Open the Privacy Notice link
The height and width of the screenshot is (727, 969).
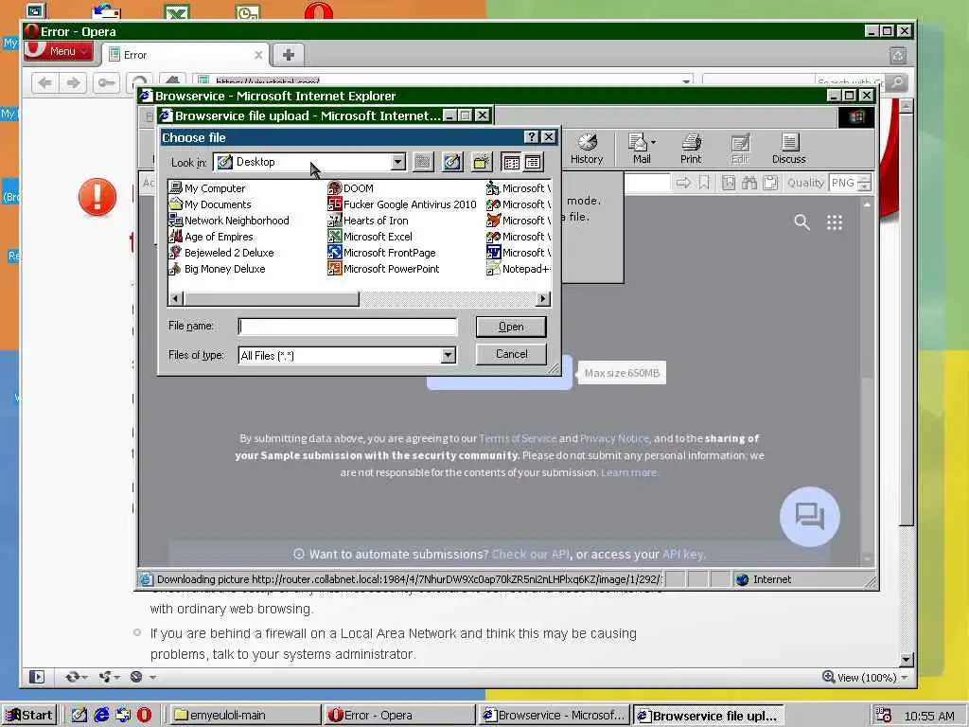[614, 438]
